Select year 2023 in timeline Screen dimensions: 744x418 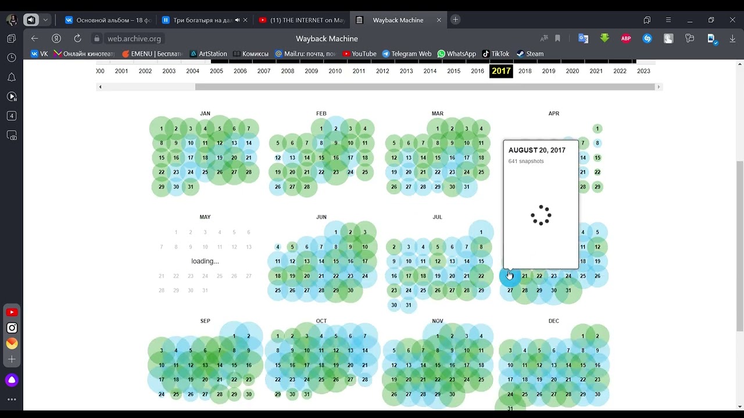click(643, 71)
